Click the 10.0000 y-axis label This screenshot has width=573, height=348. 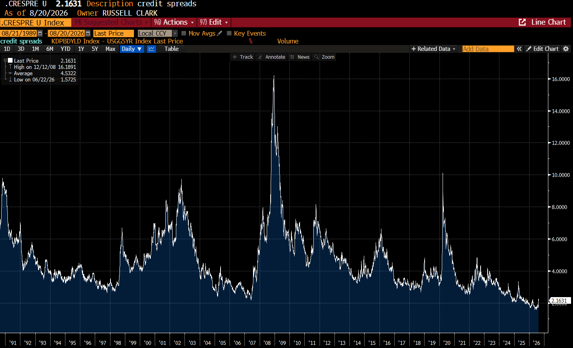pyautogui.click(x=561, y=175)
